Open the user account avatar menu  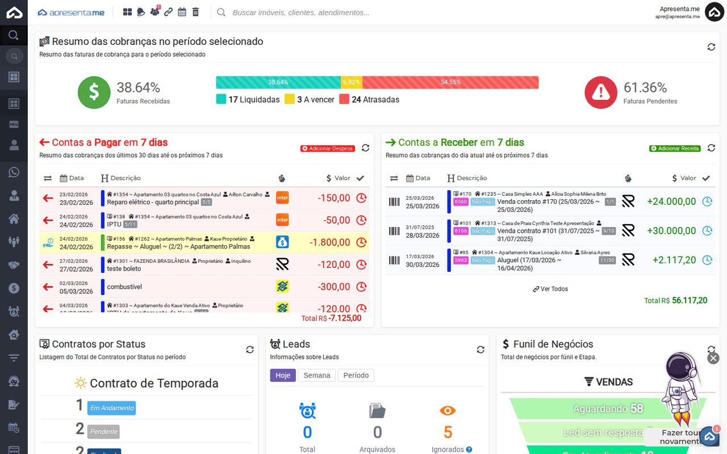click(x=714, y=12)
